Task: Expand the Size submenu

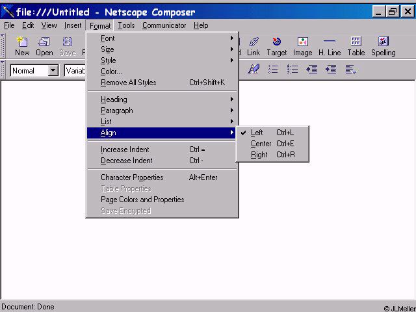Action: click(x=162, y=49)
